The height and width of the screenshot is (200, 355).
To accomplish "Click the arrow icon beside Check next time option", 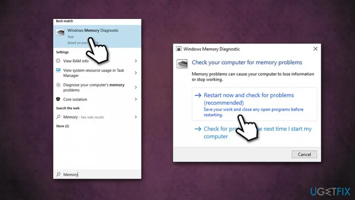I will tap(198, 129).
